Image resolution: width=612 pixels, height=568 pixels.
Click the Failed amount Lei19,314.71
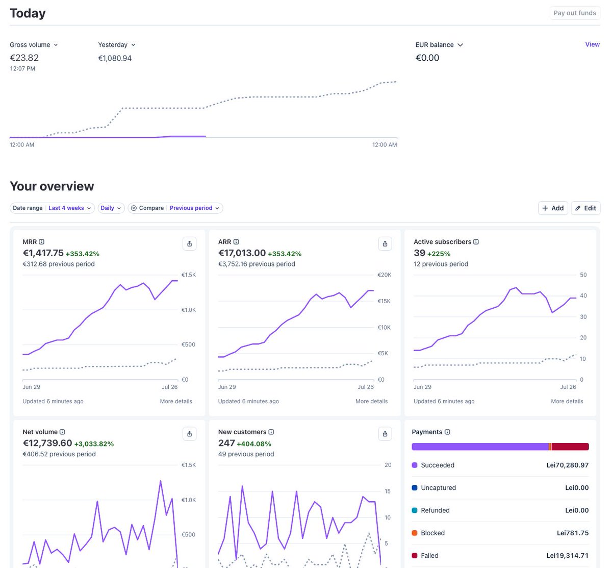coord(567,555)
